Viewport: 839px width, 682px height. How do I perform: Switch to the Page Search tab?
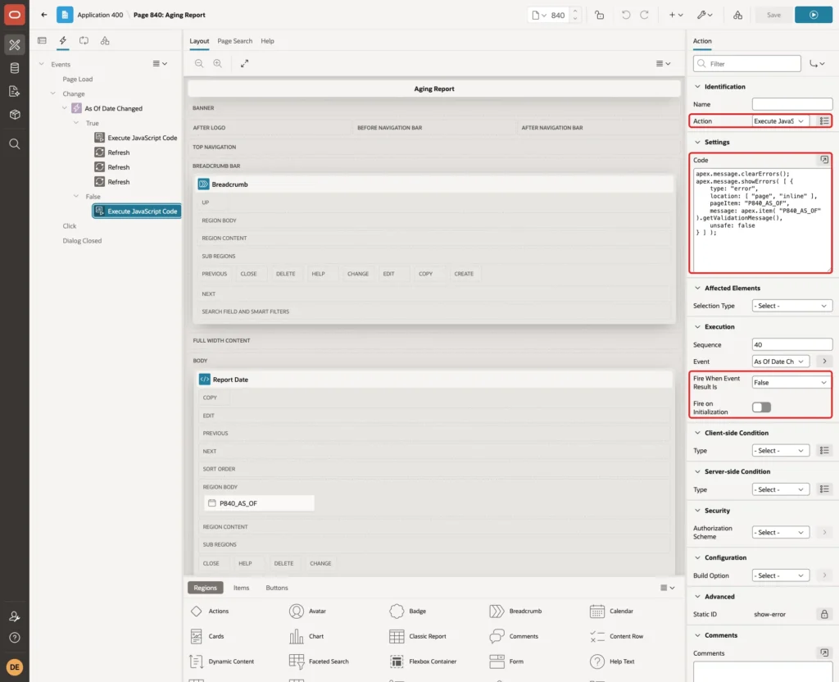tap(234, 41)
